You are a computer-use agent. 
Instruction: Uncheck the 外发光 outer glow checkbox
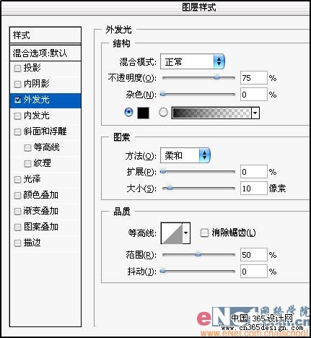(x=17, y=100)
